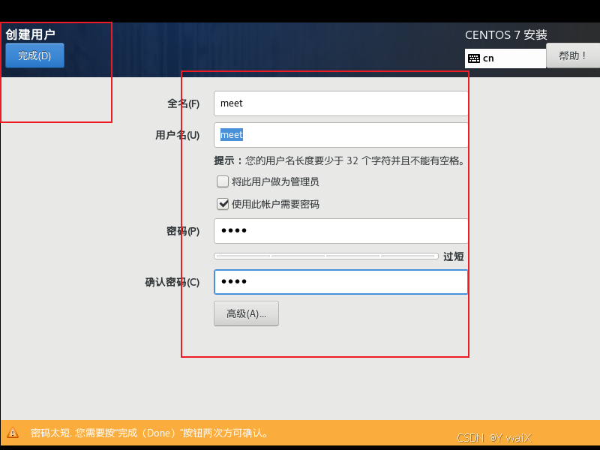
Task: Click the 过短 strength label
Action: tap(454, 256)
